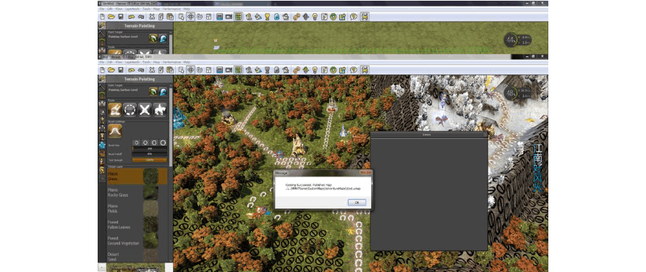646x272 pixels.
Task: Click Paste clipboard icon in front window toolbar
Action: pos(170,69)
